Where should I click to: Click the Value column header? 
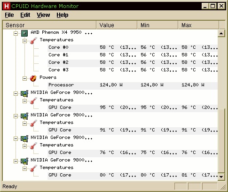click(x=117, y=25)
